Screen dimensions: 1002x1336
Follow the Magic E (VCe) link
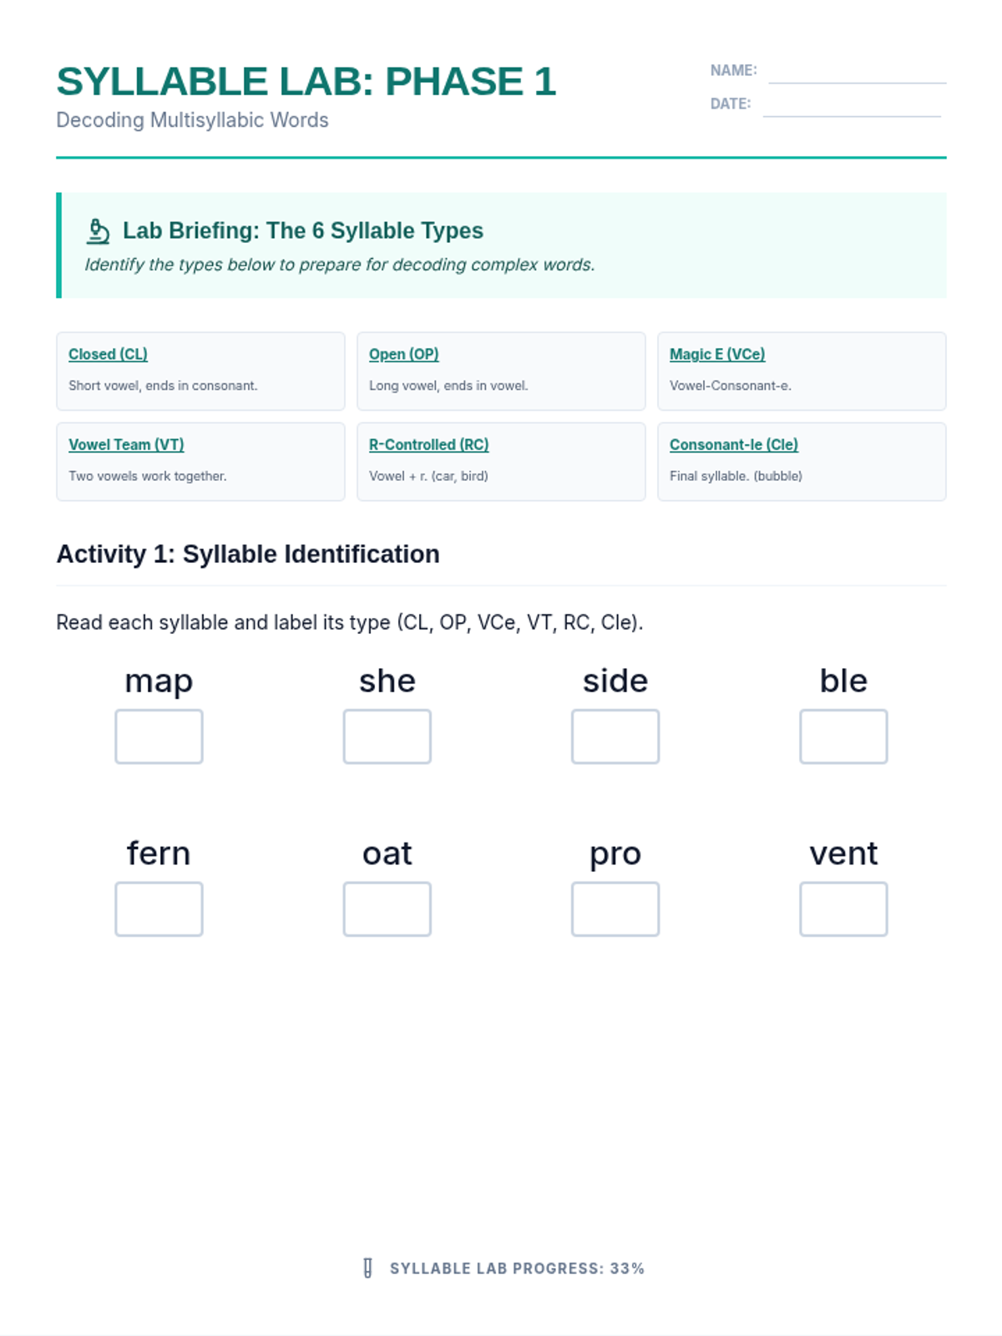716,354
